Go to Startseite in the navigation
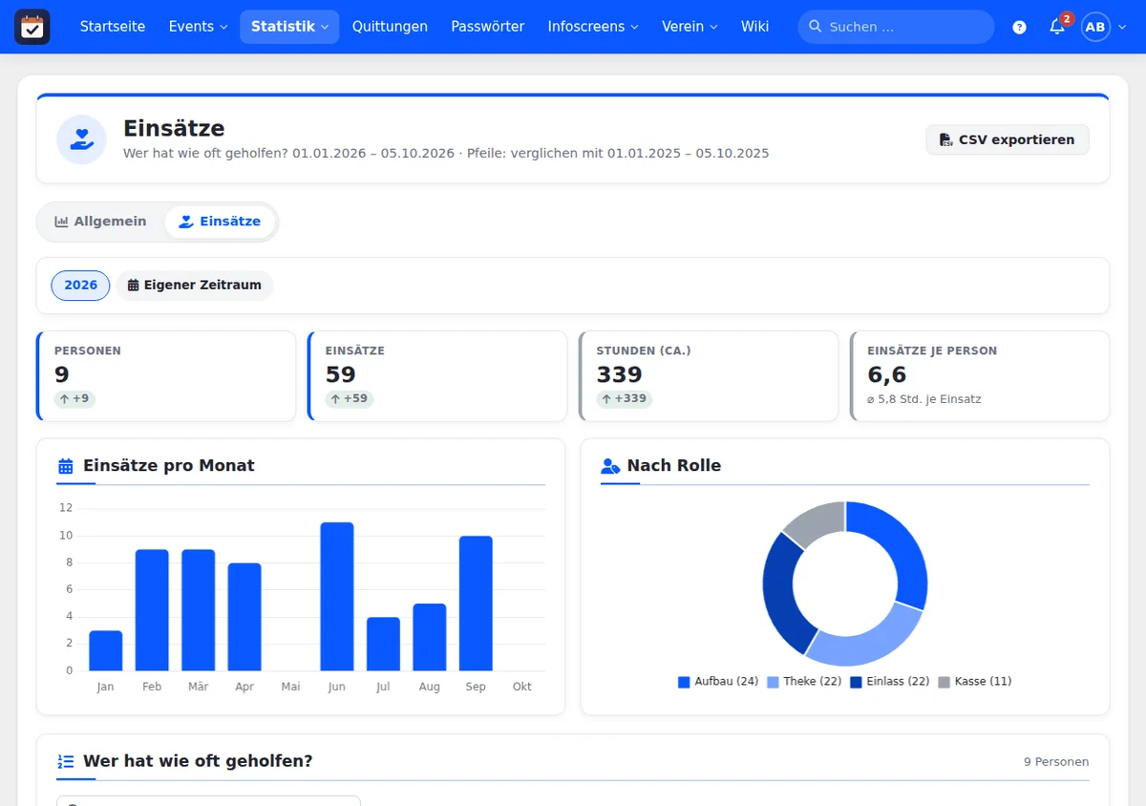Screen dimensions: 1146x806 pyautogui.click(x=113, y=27)
